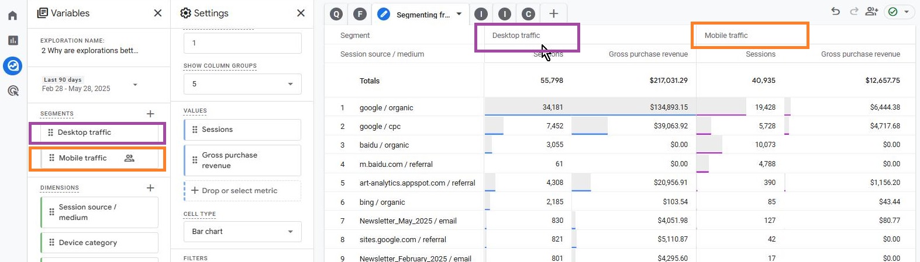920x262 pixels.
Task: Add a new dimension with plus icon
Action: point(150,188)
